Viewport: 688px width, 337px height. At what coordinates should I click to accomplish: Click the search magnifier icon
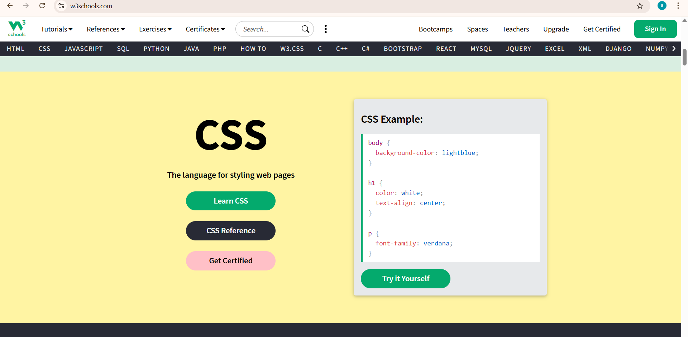[305, 29]
